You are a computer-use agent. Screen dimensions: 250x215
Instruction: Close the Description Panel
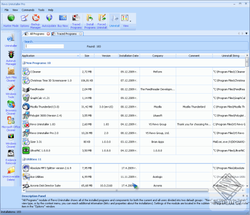tap(247, 196)
